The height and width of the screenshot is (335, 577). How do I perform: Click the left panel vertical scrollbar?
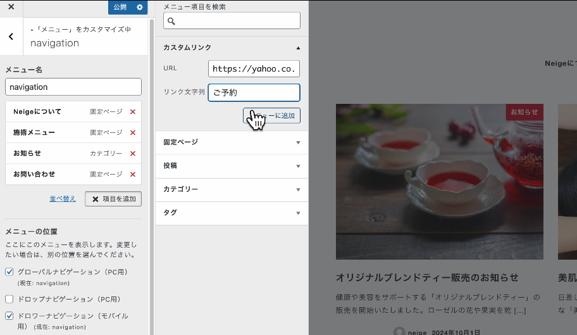pos(151,177)
